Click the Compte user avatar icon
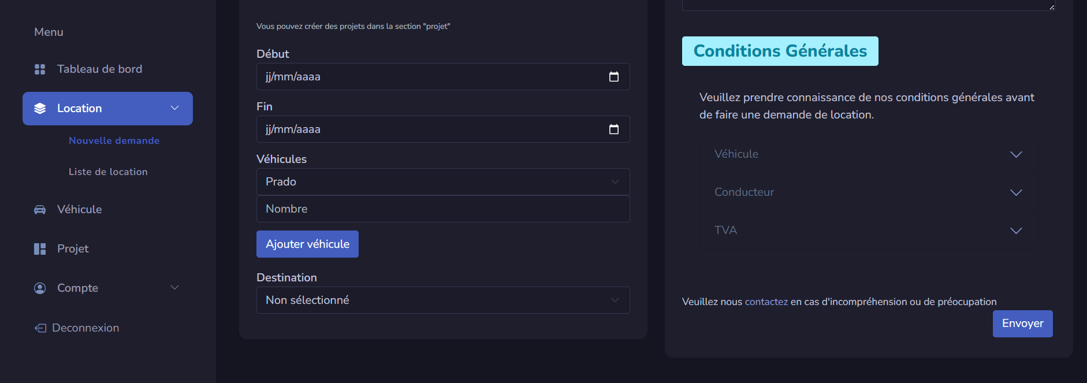Screen dimensions: 1087x383 (x=40, y=288)
